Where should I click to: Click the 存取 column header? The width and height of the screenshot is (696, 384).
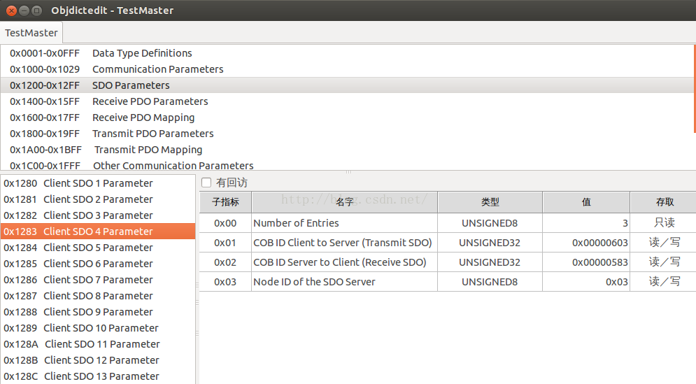tap(665, 202)
